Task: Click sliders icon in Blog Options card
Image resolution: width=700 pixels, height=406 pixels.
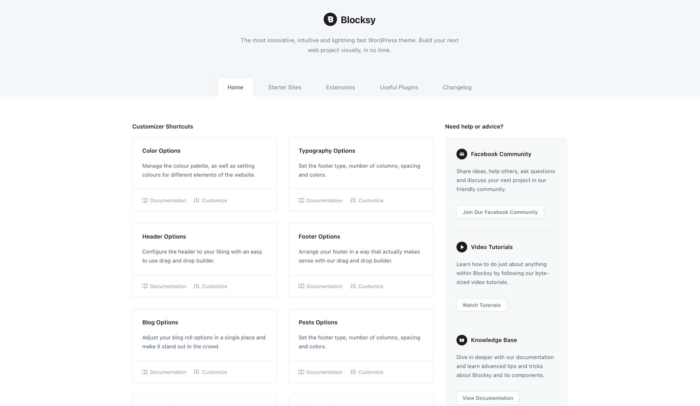Action: 197,372
